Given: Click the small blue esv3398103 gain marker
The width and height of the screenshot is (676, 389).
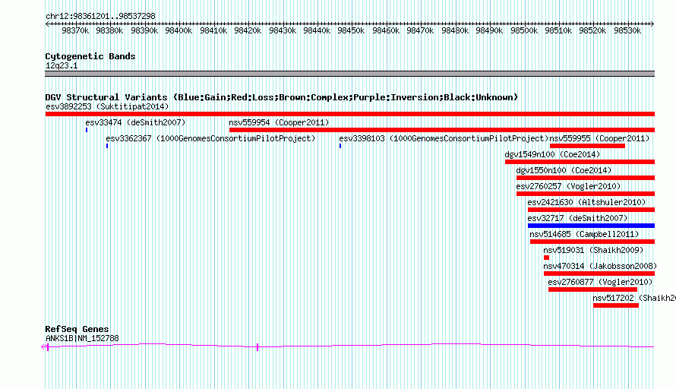Looking at the screenshot, I should click(x=340, y=146).
